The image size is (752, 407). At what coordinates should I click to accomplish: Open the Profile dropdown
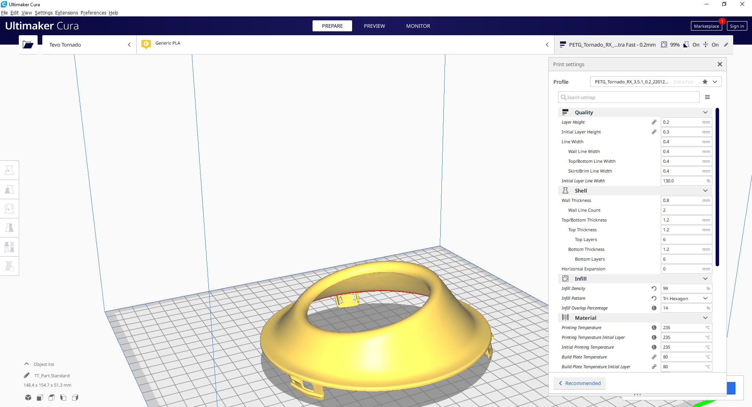click(715, 82)
